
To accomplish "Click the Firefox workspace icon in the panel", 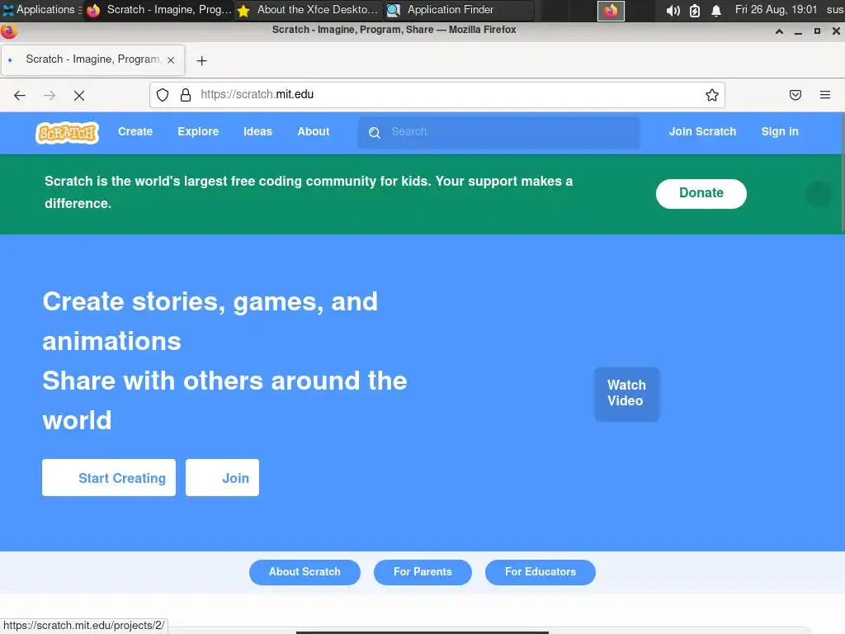I will coord(611,11).
